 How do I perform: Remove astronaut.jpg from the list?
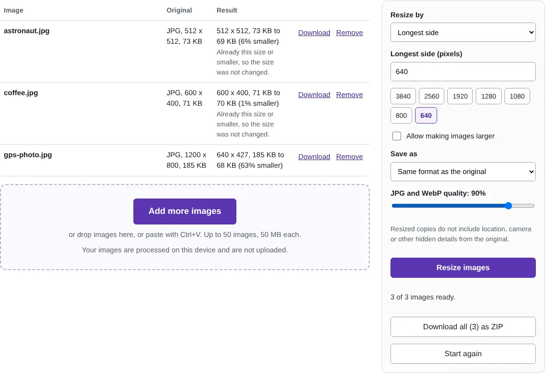(350, 33)
